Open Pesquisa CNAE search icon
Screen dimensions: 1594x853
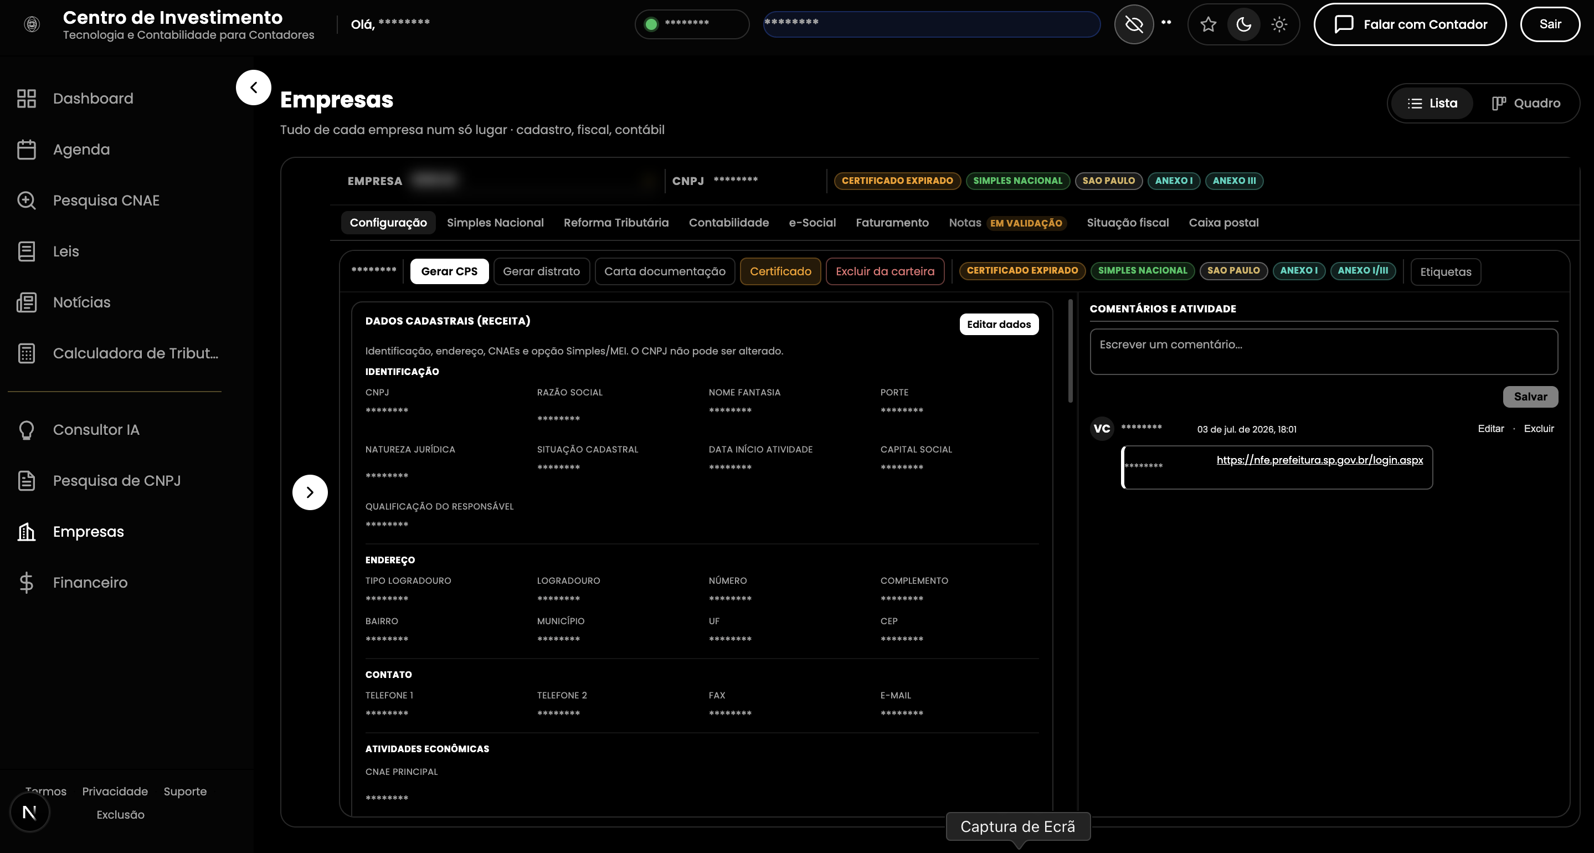(x=26, y=200)
